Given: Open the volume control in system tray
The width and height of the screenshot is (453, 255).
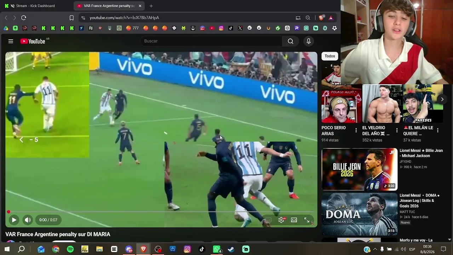Looking at the screenshot, I should click(403, 249).
